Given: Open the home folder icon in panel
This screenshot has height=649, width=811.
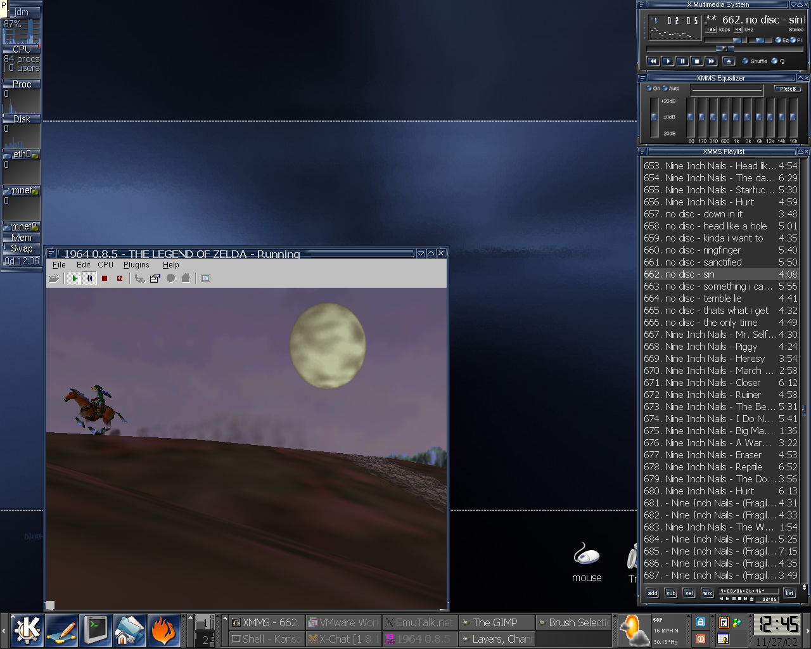Looking at the screenshot, I should point(129,631).
